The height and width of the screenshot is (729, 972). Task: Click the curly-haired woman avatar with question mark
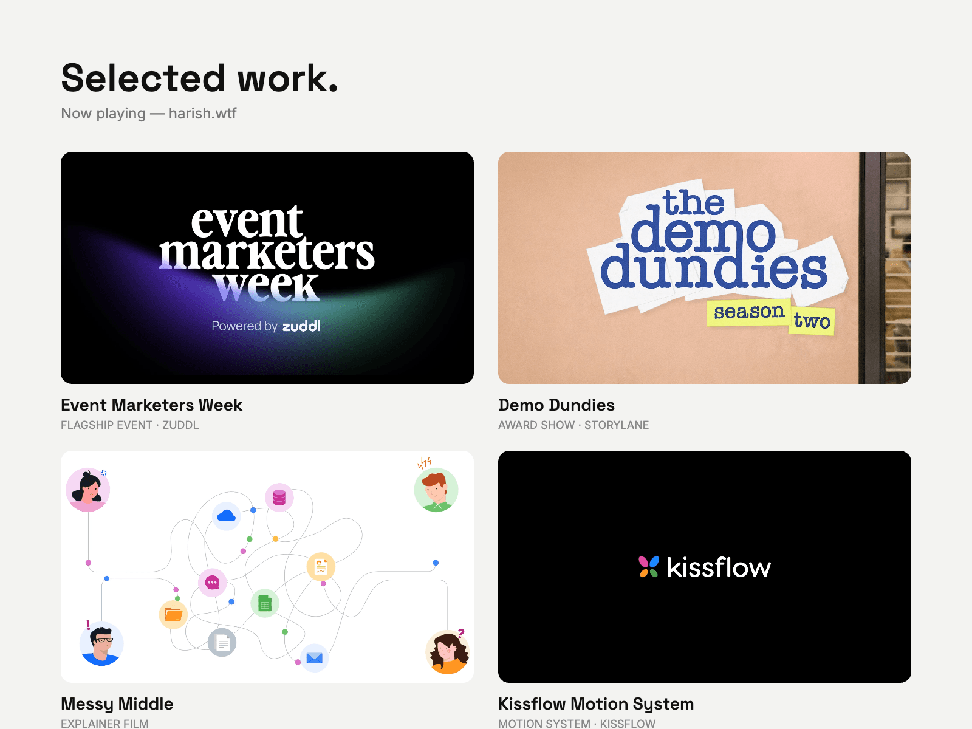tap(448, 652)
